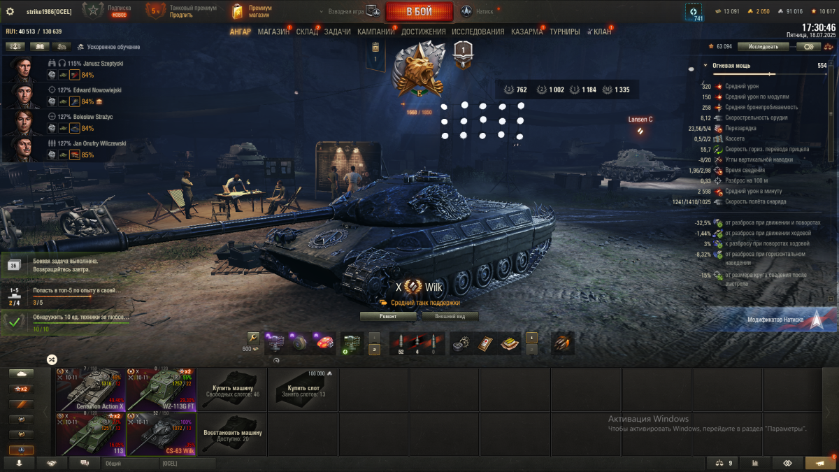The height and width of the screenshot is (472, 839).
Task: Switch to the ИССЛЕДОВАНИЯ tab
Action: click(x=478, y=31)
